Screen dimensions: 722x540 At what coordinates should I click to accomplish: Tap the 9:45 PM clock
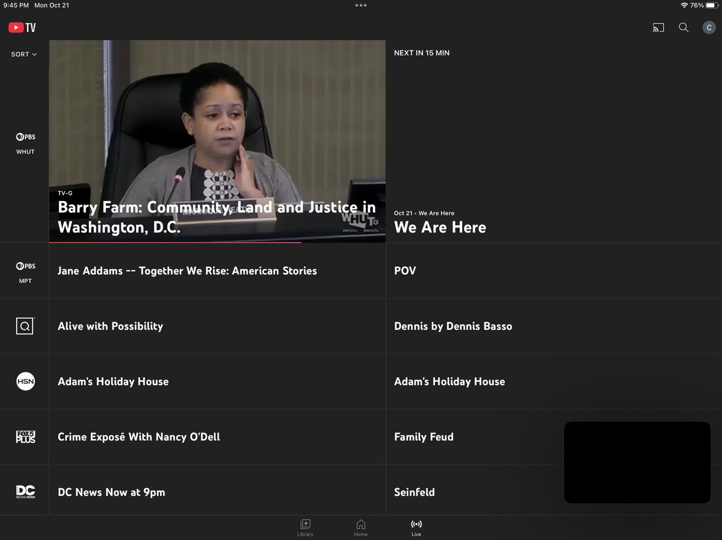click(x=16, y=5)
